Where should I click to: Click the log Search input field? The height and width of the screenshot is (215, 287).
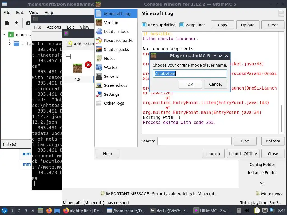coord(194,141)
